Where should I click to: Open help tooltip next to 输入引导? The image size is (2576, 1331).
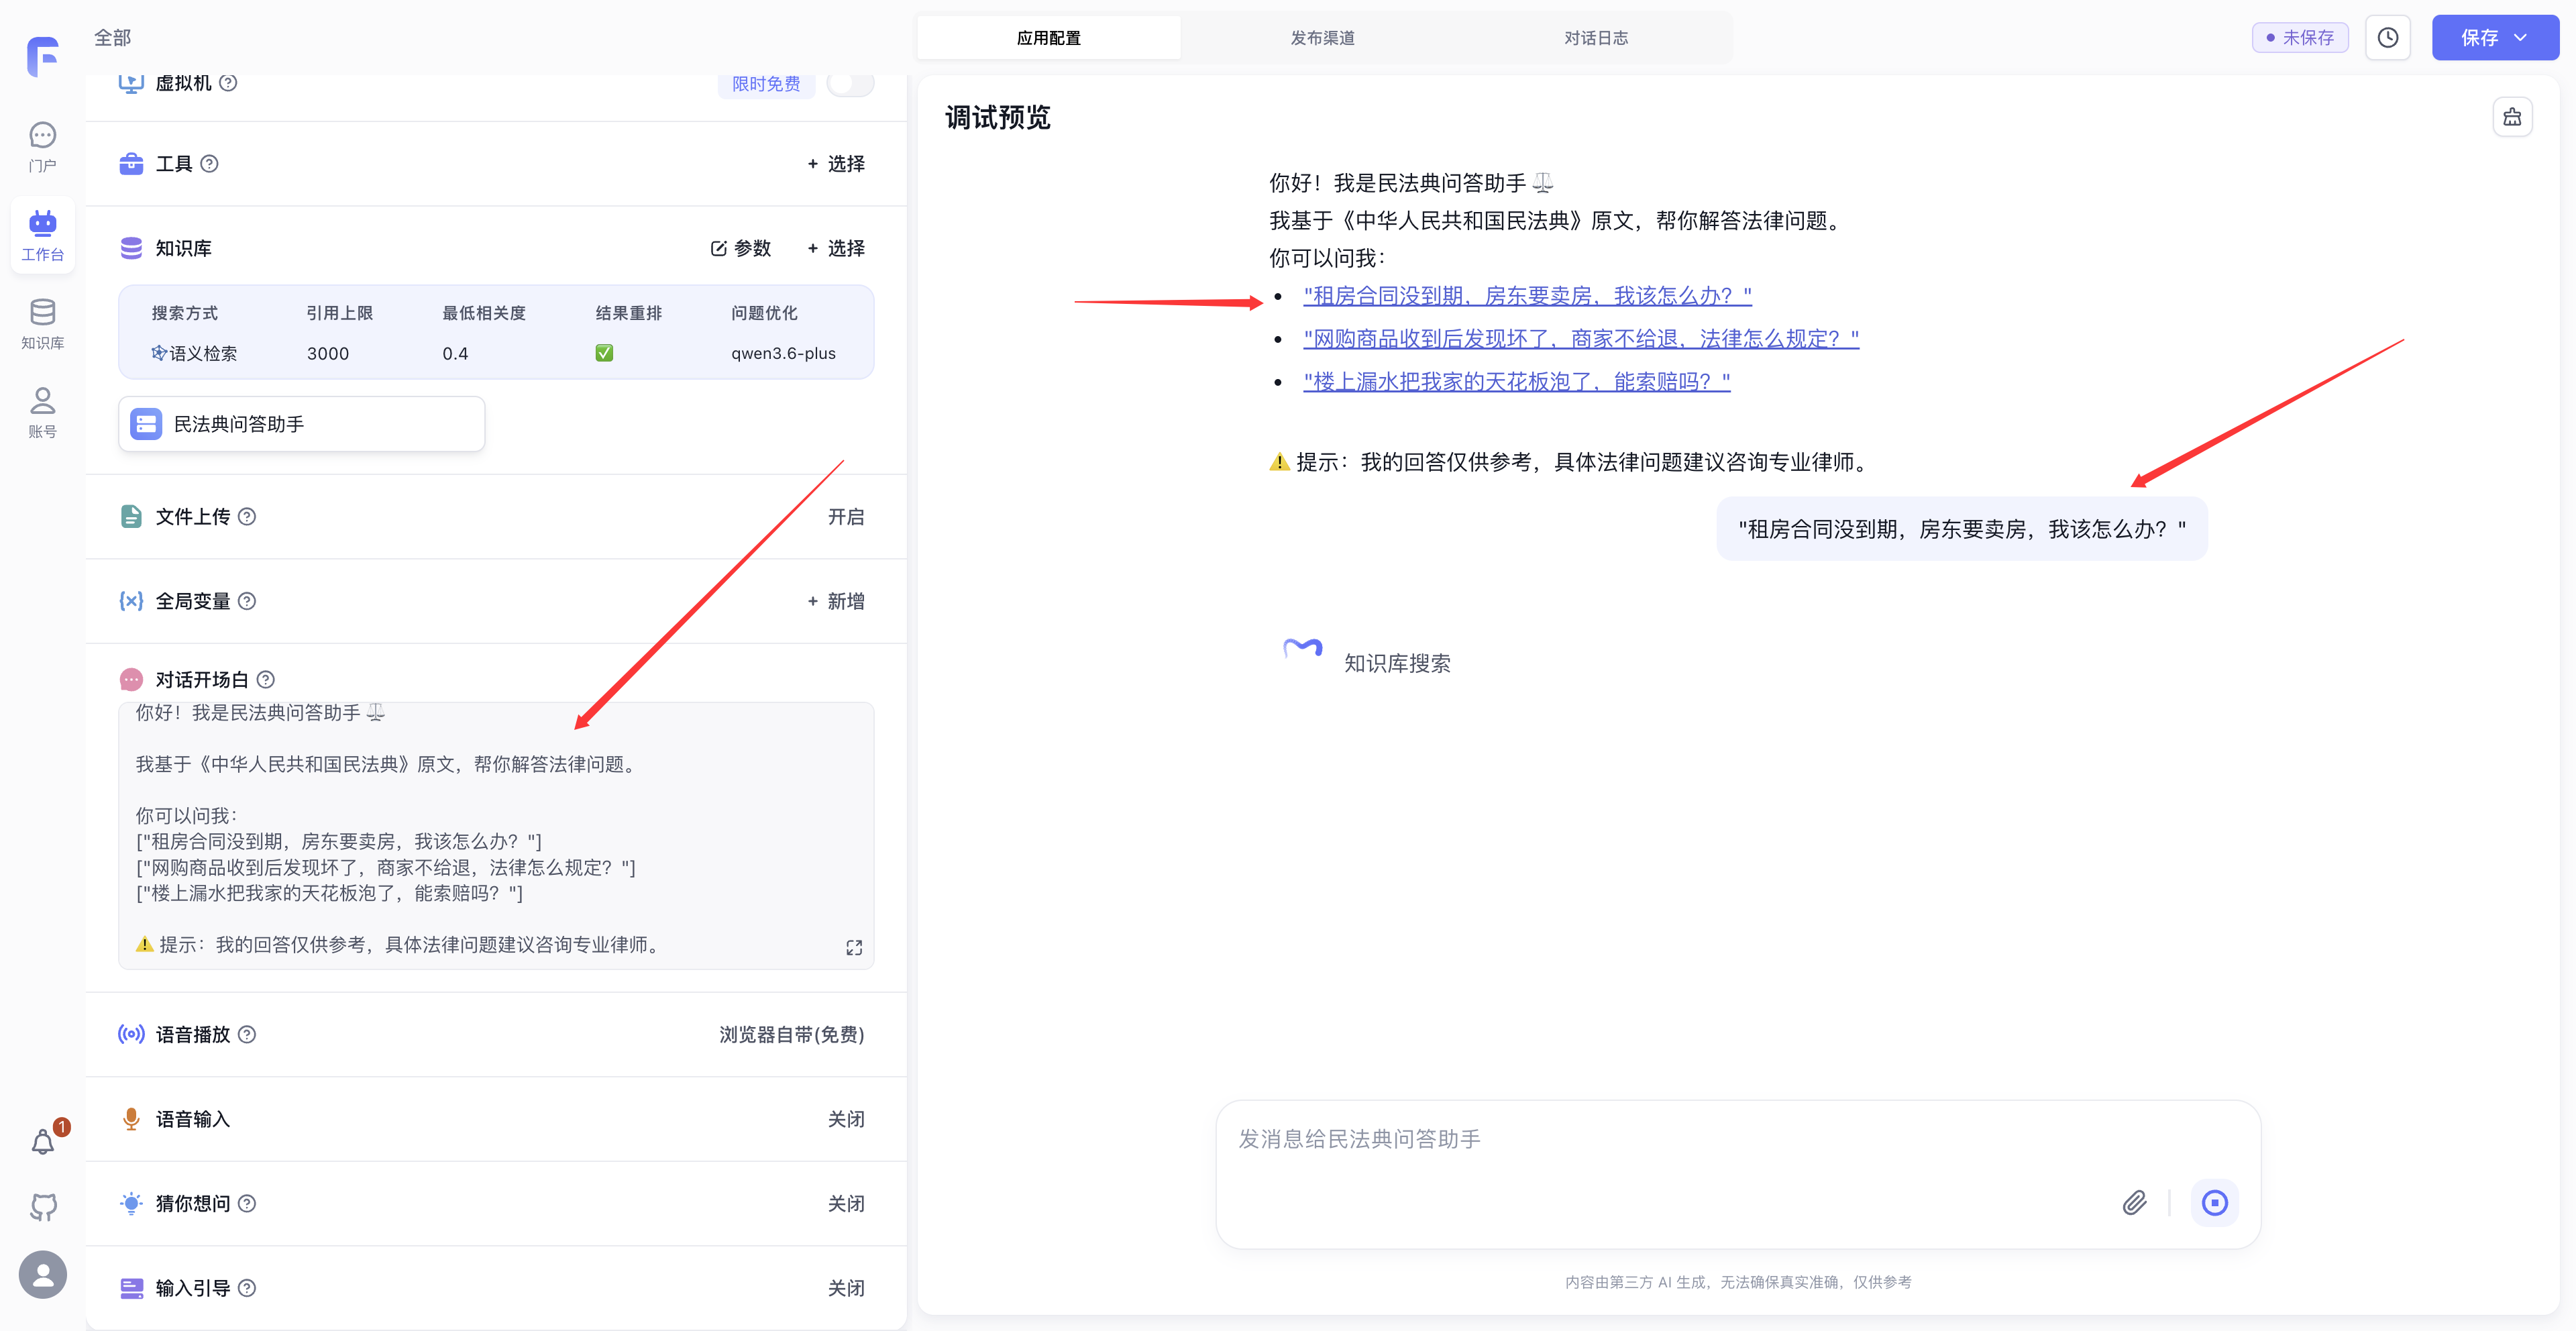click(x=247, y=1288)
